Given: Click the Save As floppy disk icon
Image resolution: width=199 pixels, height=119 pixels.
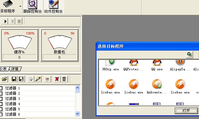Looking at the screenshot, I should (21, 79).
